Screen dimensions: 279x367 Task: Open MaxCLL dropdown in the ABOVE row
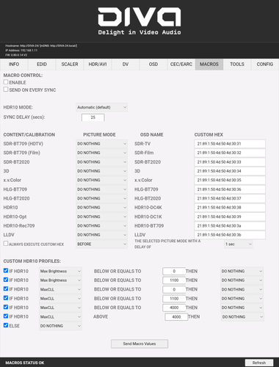click(60, 317)
